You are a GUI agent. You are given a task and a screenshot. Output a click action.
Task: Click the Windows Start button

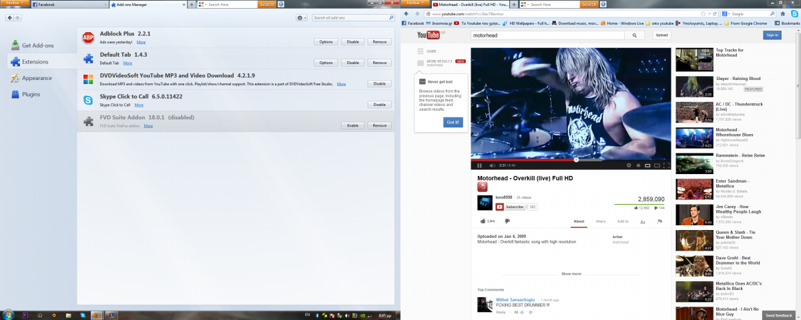click(x=8, y=315)
